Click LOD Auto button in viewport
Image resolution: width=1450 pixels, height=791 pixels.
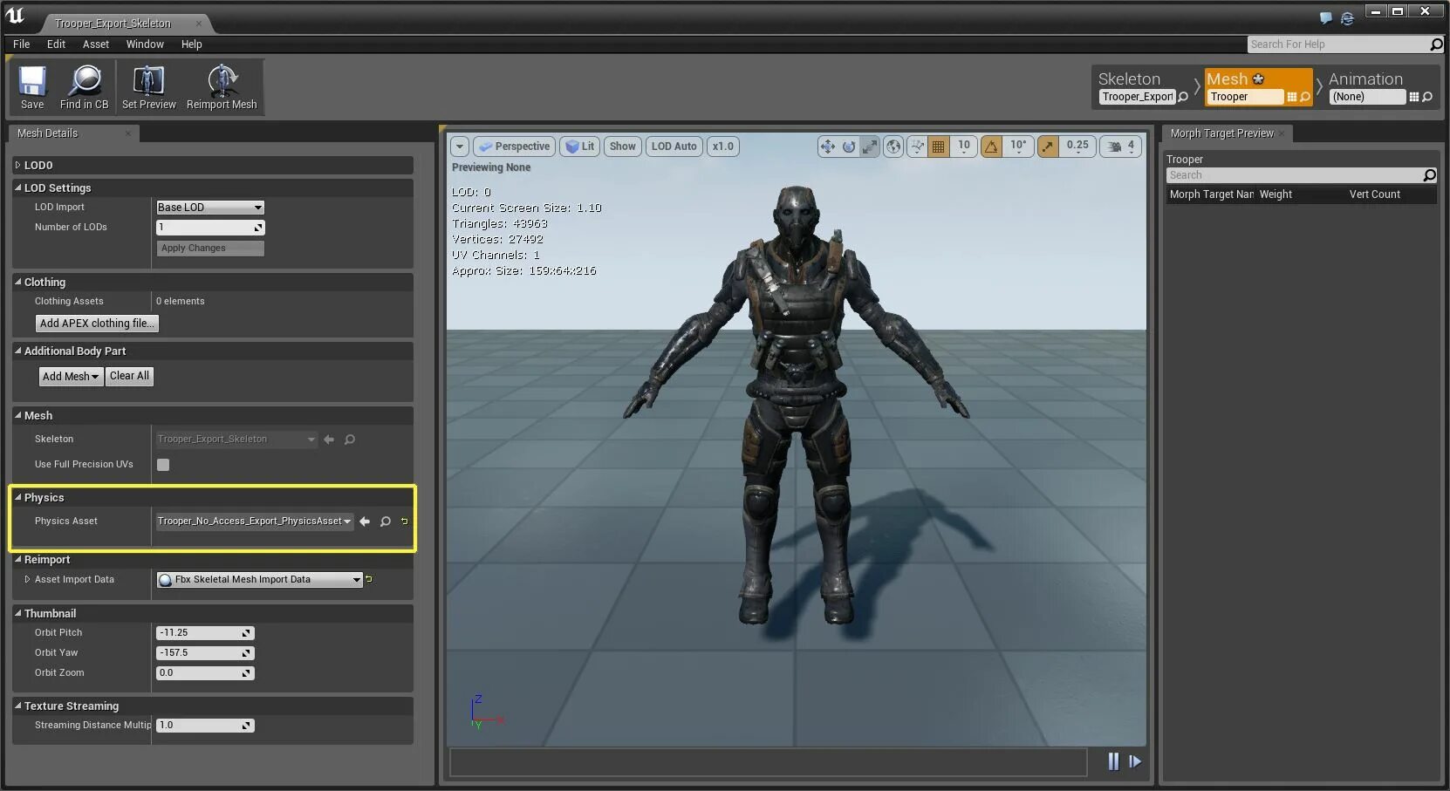pos(674,147)
